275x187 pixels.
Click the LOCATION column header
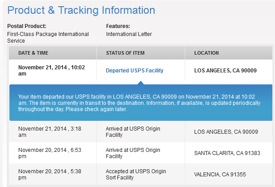pyautogui.click(x=206, y=53)
